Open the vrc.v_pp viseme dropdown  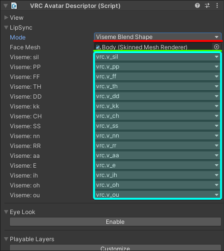[x=158, y=67]
